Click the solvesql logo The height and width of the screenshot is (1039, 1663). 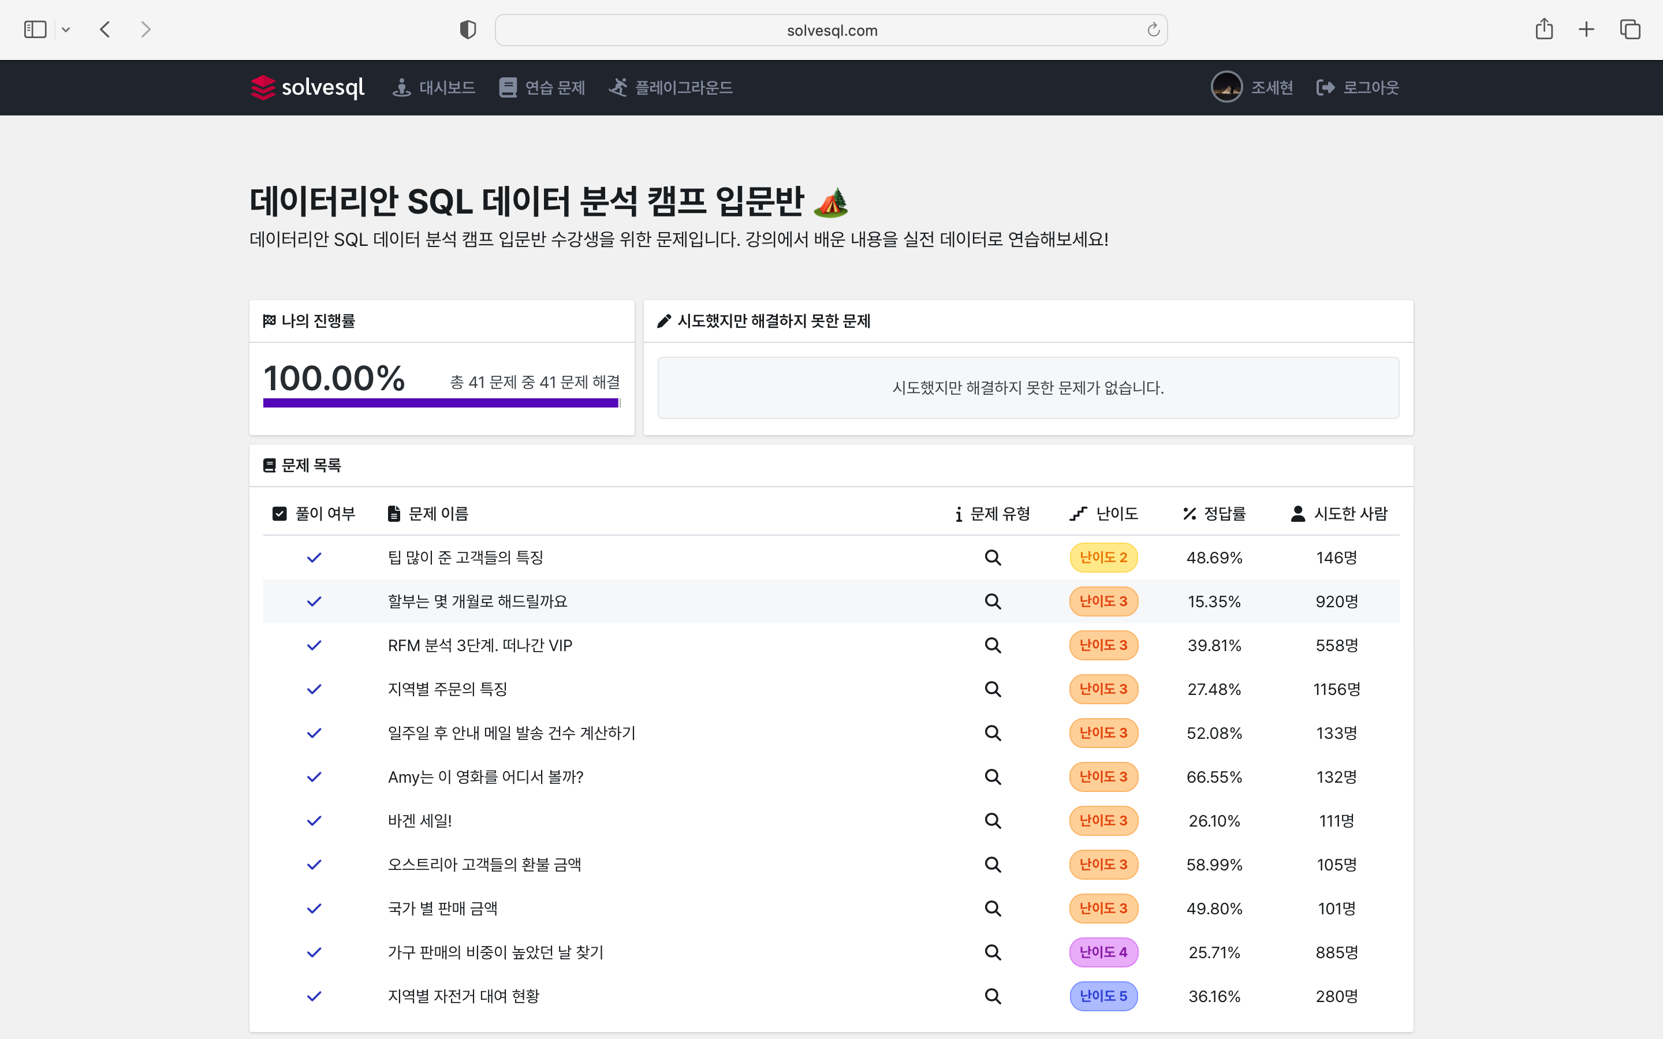[307, 87]
